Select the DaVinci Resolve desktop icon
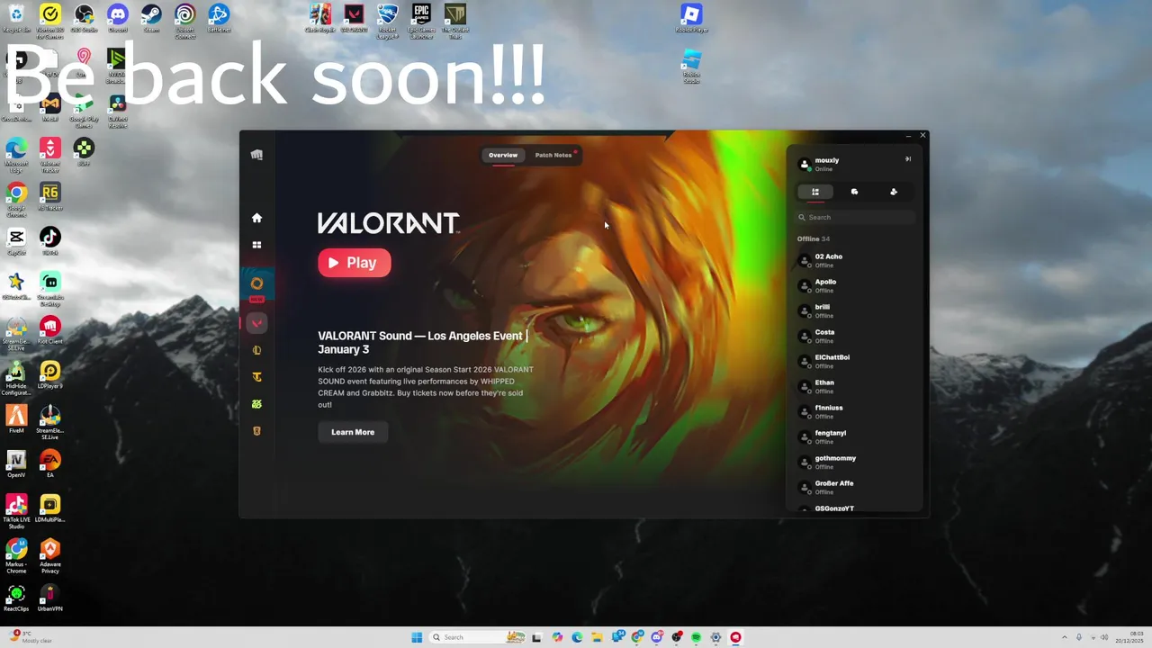This screenshot has width=1152, height=648. pos(118,112)
